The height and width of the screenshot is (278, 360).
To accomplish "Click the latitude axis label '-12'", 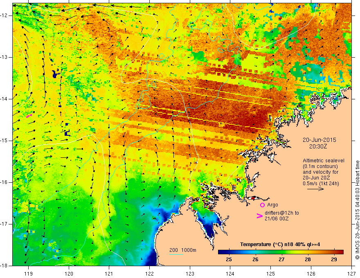I will [x=4, y=16].
